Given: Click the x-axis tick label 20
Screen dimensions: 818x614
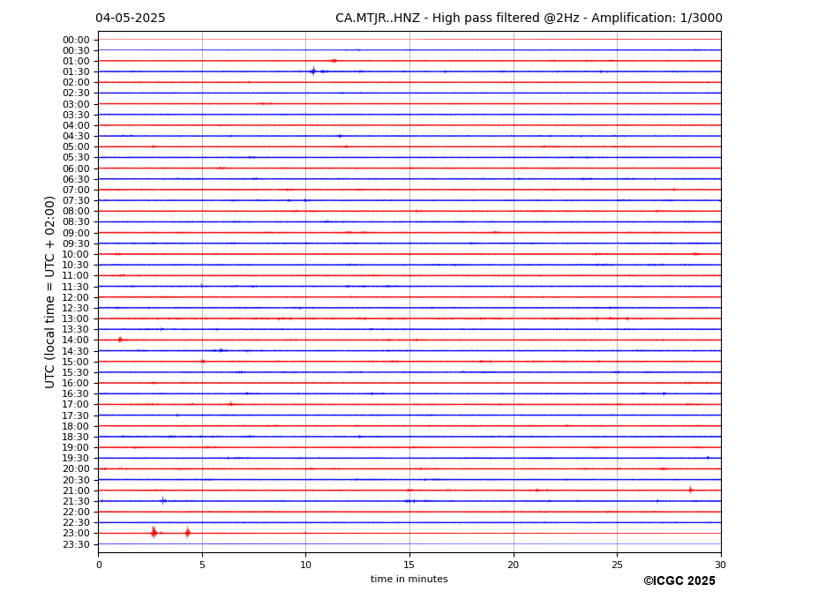Looking at the screenshot, I should tap(514, 565).
